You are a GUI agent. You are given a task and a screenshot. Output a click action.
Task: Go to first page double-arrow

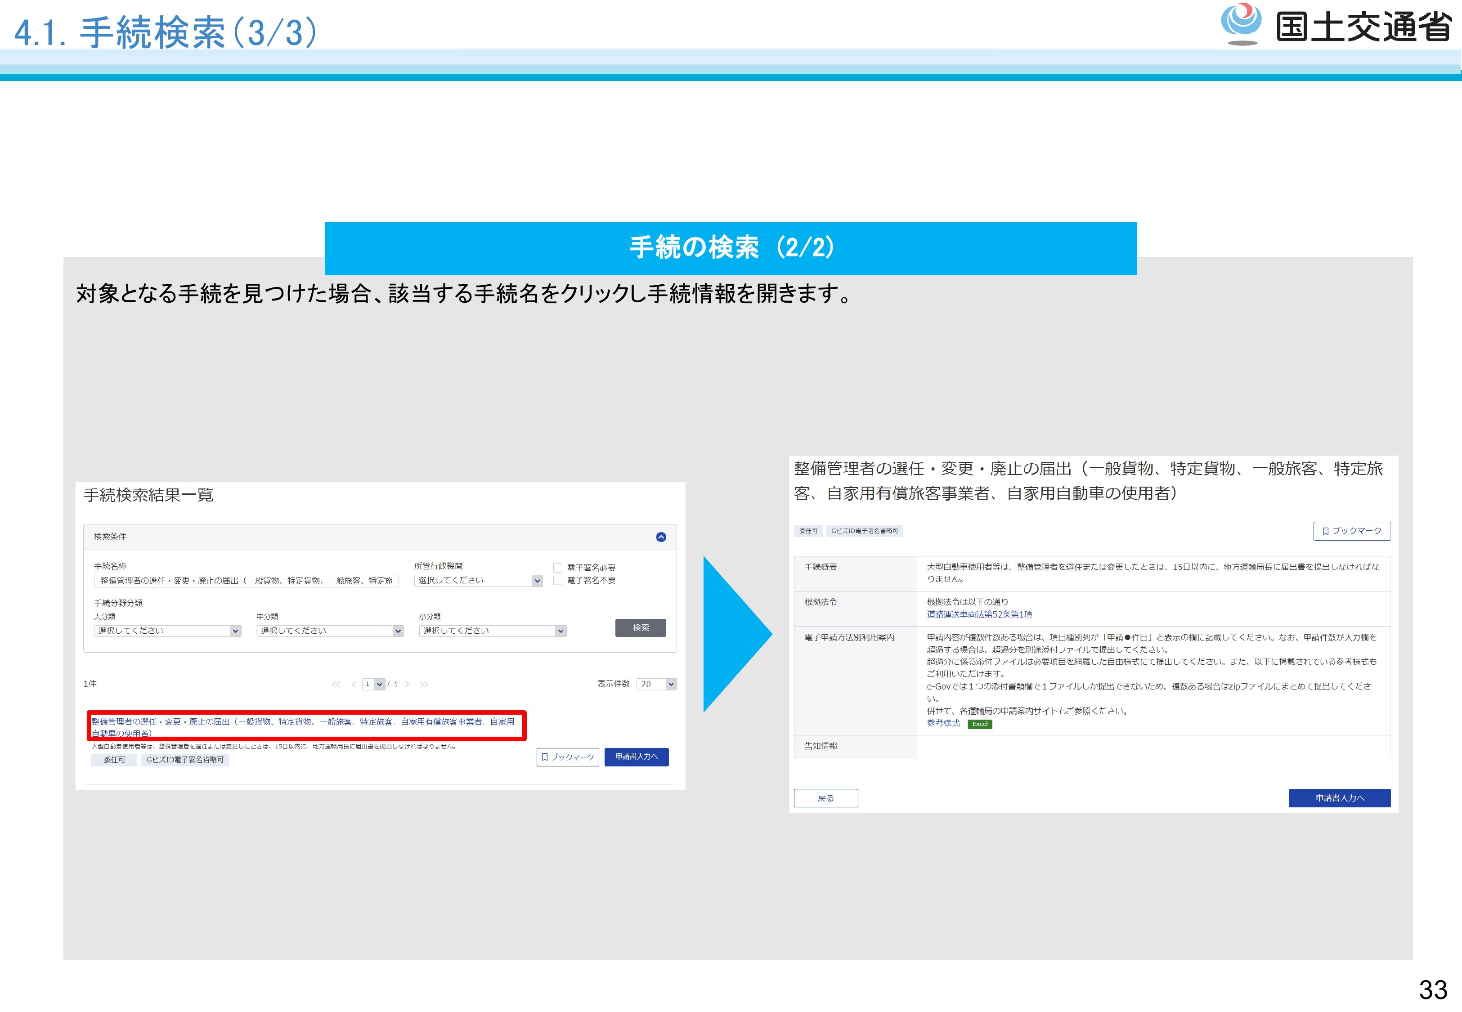point(336,684)
